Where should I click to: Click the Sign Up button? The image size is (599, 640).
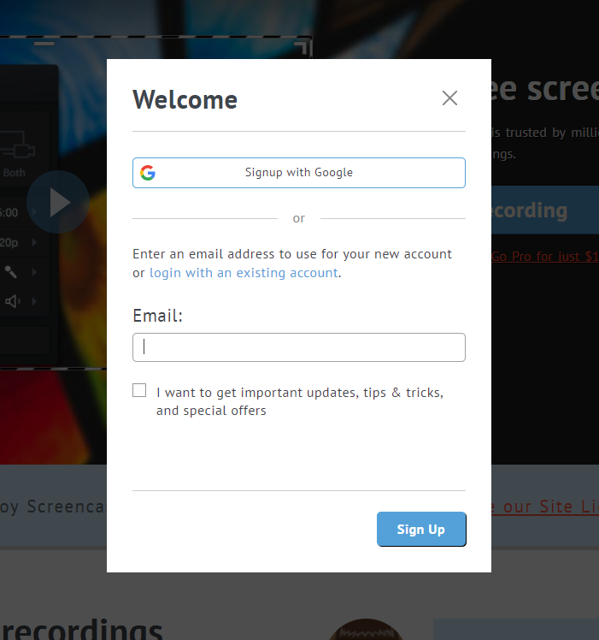click(x=421, y=529)
